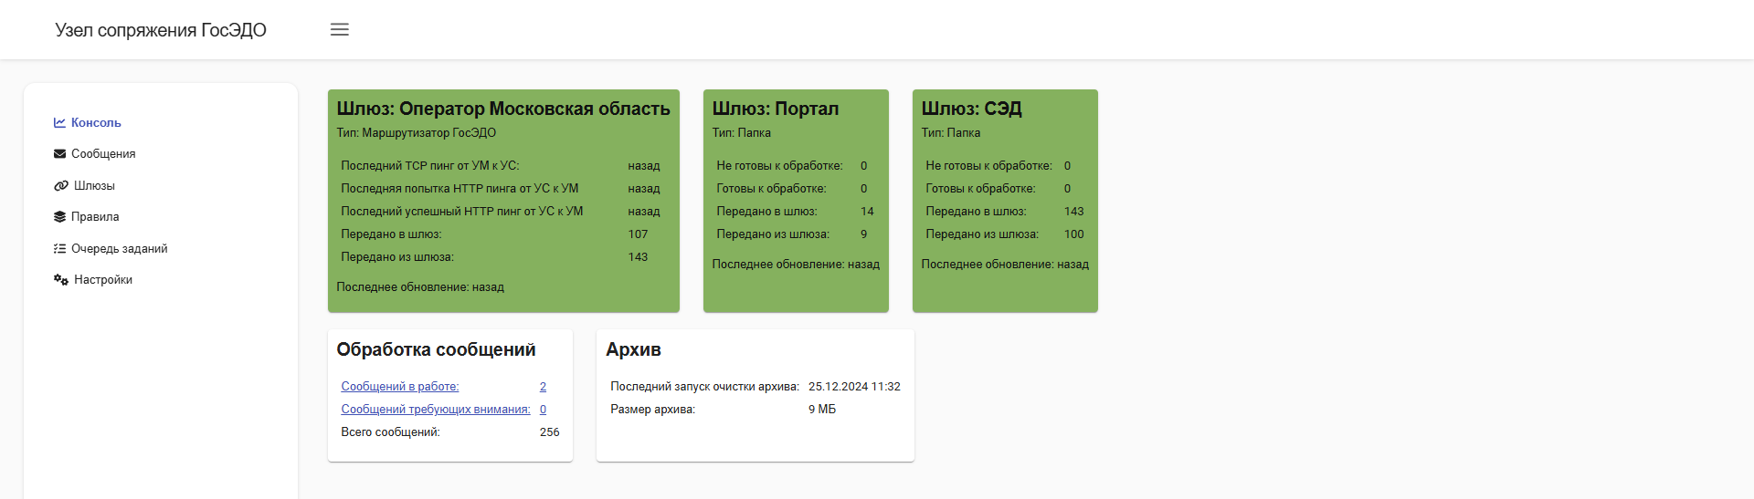Click the Сообщения envelope icon
Image resolution: width=1754 pixels, height=499 pixels.
coord(59,153)
